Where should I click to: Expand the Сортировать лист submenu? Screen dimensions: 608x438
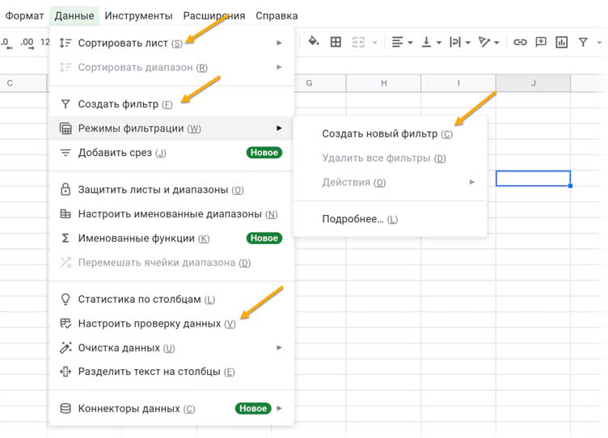(x=171, y=43)
